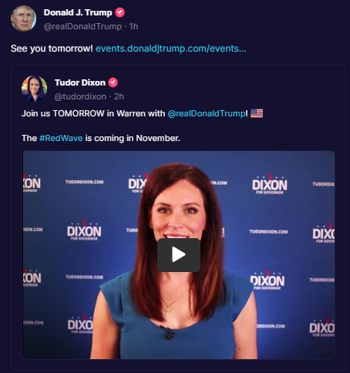Click the @realDonaldTrump mention in quoted post
The image size is (350, 373).
click(x=207, y=113)
